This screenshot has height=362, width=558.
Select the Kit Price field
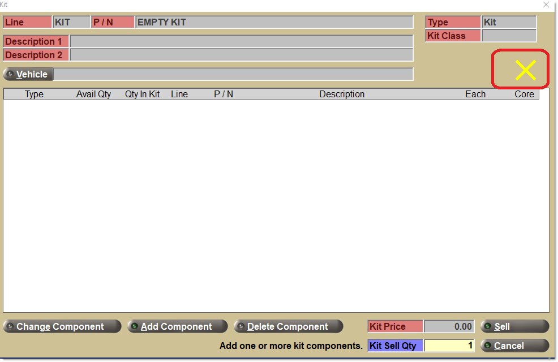tap(449, 326)
